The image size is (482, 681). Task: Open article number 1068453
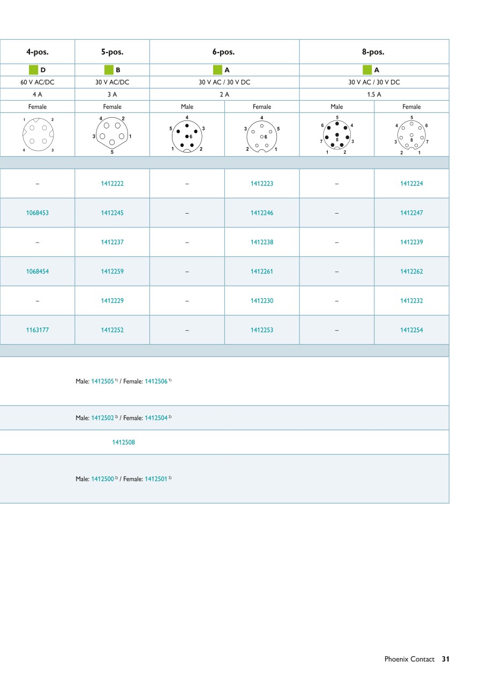click(37, 213)
